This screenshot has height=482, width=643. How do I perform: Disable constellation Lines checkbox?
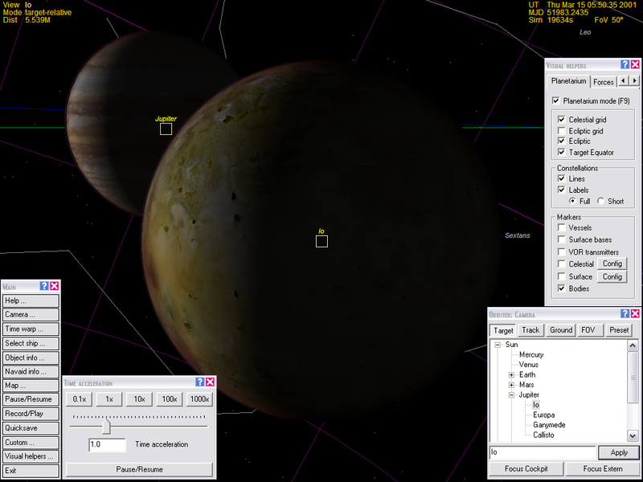[x=562, y=178]
